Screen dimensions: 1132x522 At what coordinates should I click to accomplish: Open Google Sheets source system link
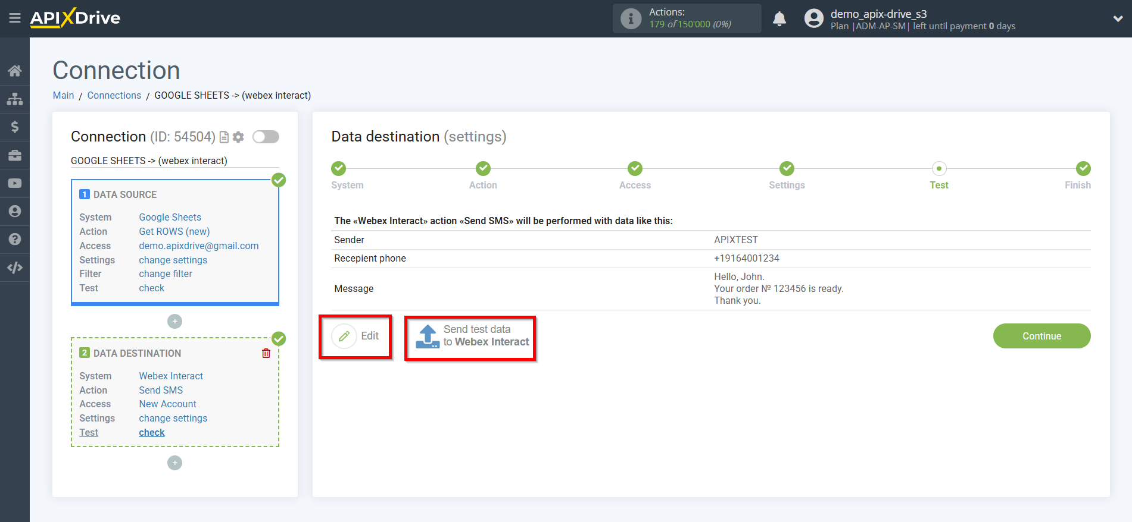(x=170, y=218)
